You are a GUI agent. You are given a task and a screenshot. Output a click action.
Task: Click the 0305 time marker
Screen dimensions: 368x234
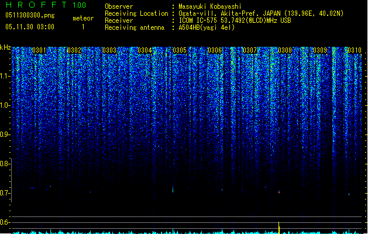(x=180, y=50)
